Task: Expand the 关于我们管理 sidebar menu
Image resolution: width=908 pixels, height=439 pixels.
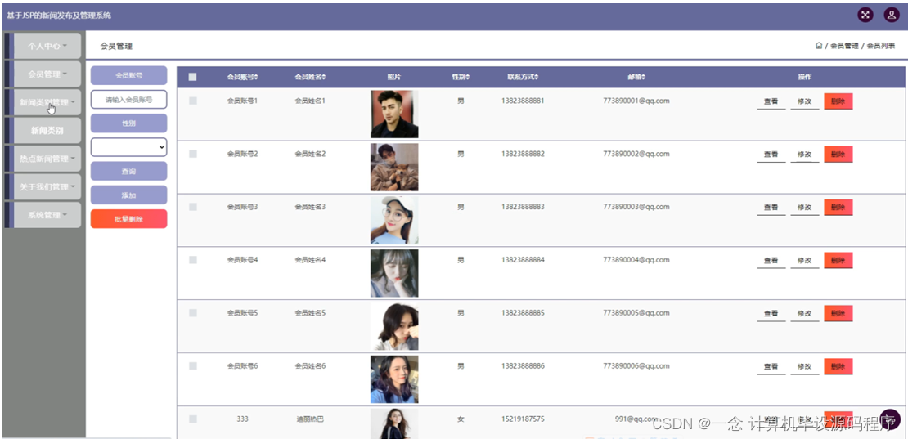Action: (x=47, y=187)
